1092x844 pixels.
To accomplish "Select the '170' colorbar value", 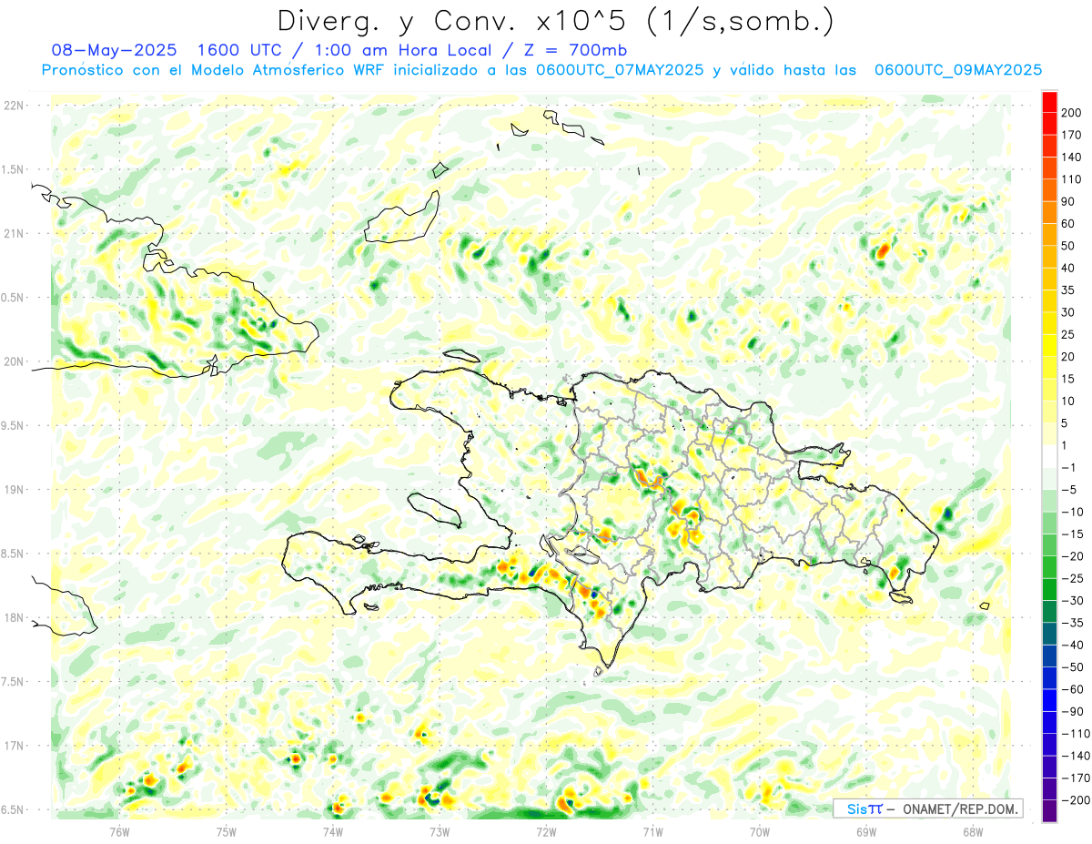I will pos(1071,135).
